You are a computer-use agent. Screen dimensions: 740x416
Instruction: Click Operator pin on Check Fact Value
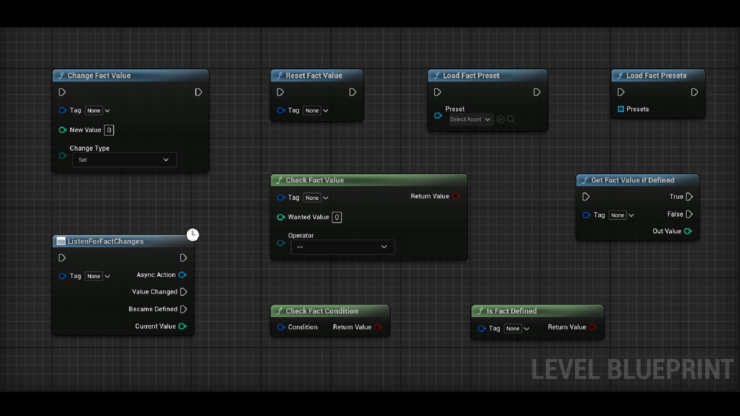pos(280,243)
